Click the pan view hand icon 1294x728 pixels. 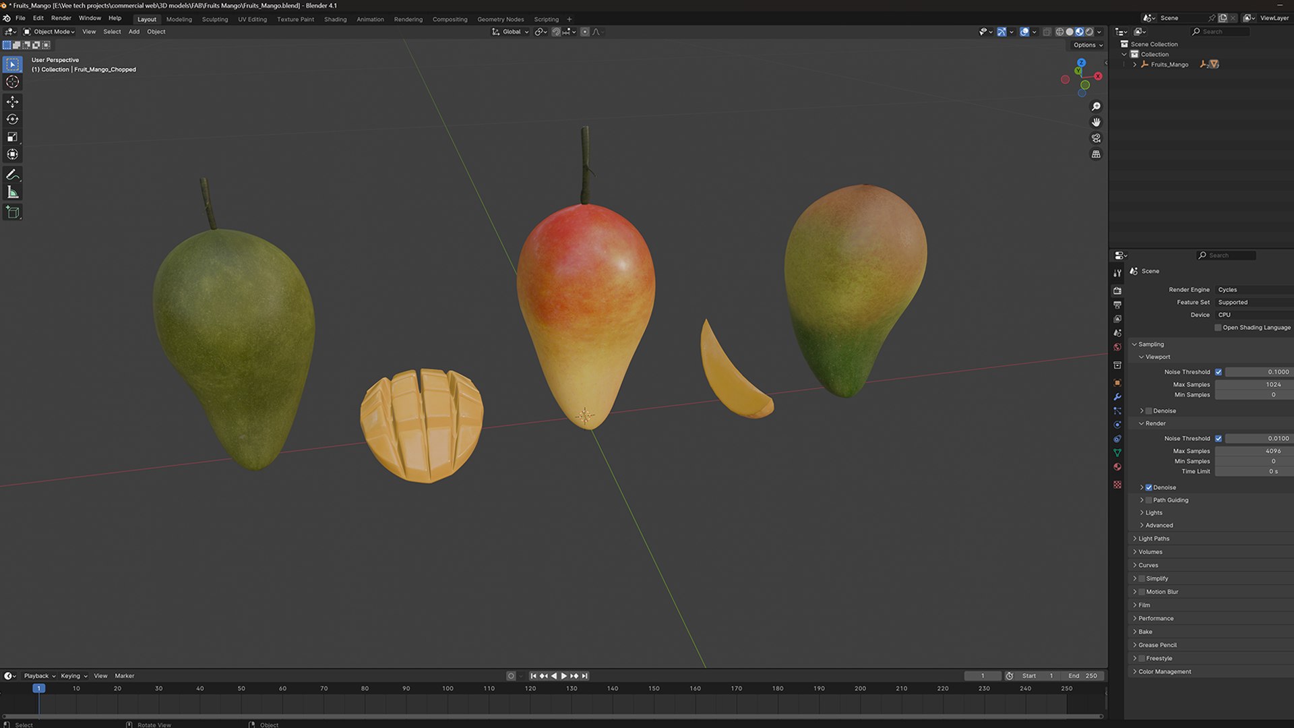tap(1096, 122)
